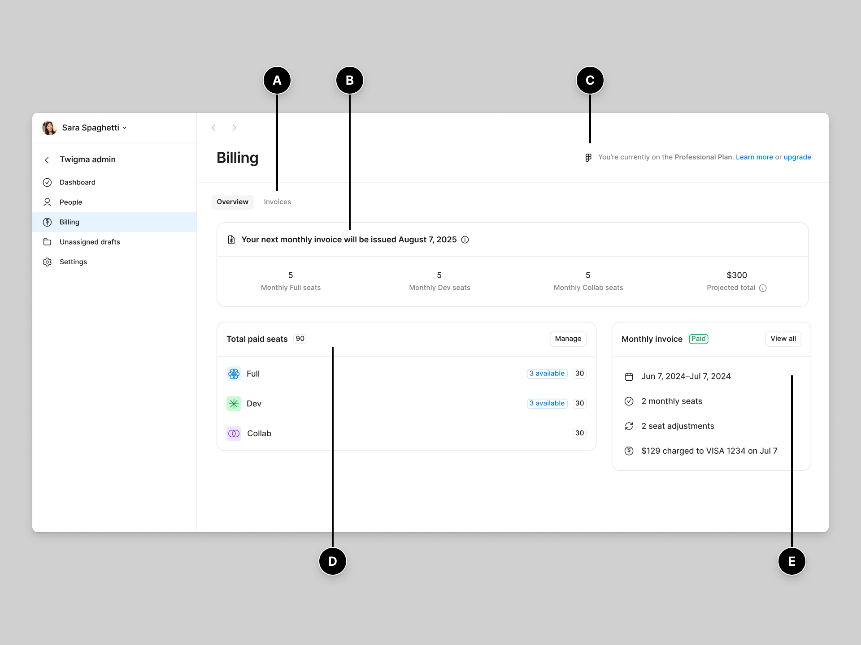
Task: Click the Learn more link in plan banner
Action: [x=754, y=157]
